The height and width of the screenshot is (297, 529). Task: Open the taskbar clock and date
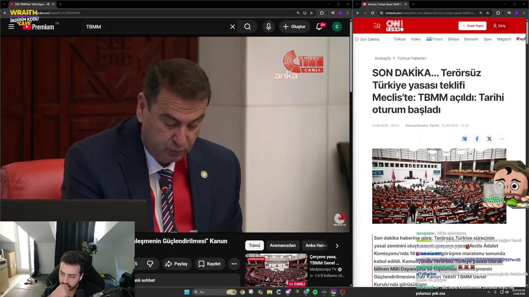coord(518,292)
